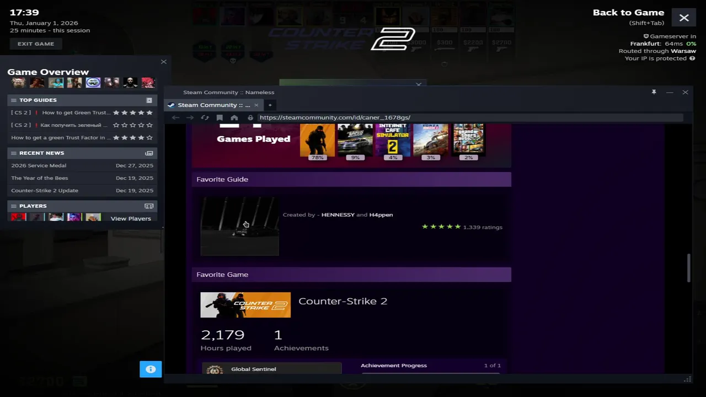Open Grand Theft Auto V thumbnail
The height and width of the screenshot is (397, 706).
point(468,140)
